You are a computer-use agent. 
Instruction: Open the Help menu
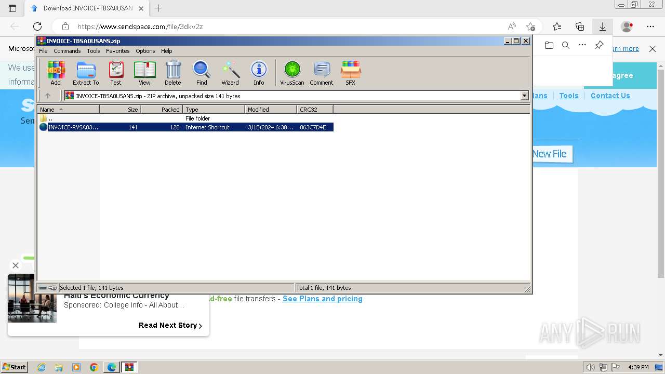pos(166,51)
